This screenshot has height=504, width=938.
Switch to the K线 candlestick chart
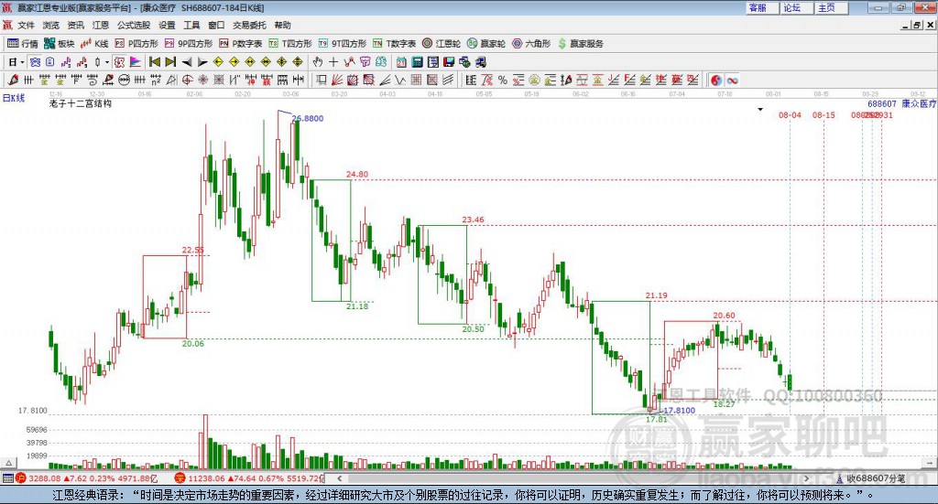[94, 44]
